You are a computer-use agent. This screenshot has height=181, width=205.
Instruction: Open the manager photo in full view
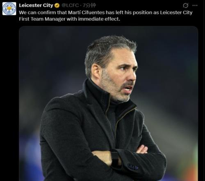click(108, 104)
